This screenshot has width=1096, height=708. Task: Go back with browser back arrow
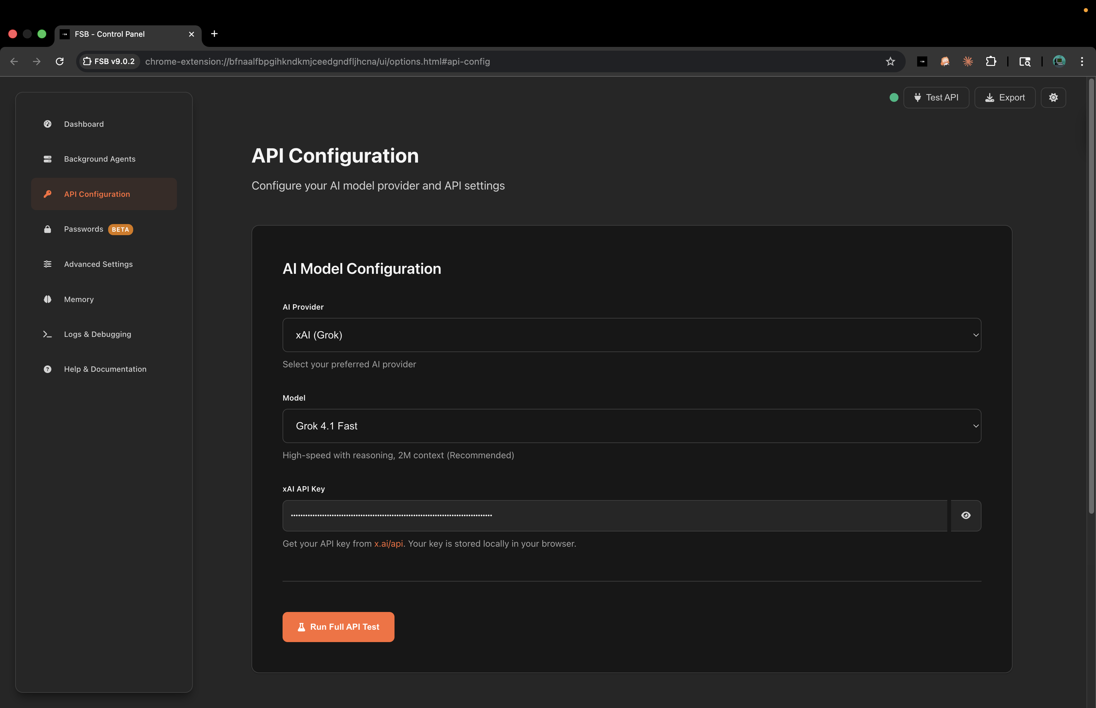(14, 61)
